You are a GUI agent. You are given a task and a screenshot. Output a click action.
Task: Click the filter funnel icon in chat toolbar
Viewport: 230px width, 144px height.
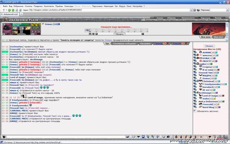pos(138,137)
